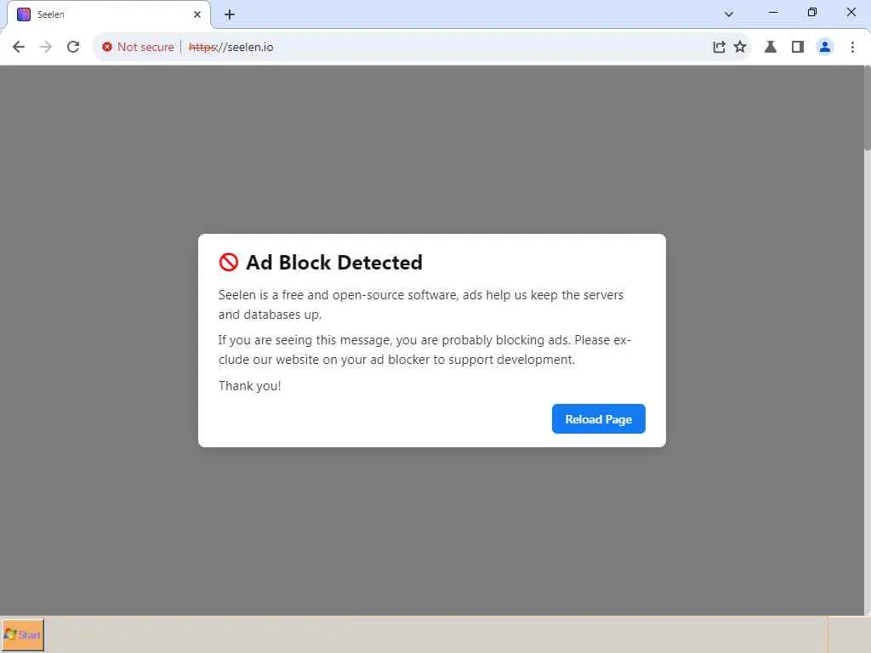Image resolution: width=871 pixels, height=653 pixels.
Task: Open the Chrome three-dot menu
Action: tap(852, 47)
